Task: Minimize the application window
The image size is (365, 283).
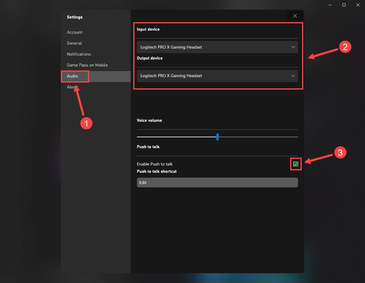Action: pos(330,5)
